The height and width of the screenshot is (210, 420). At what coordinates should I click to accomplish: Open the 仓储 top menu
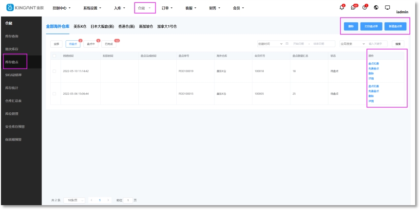(x=144, y=8)
